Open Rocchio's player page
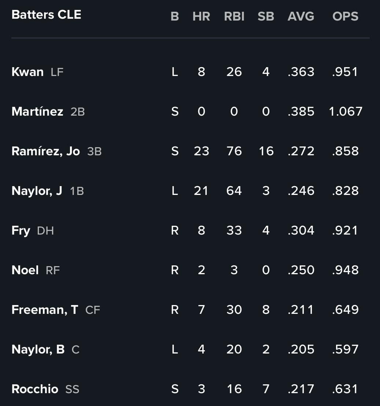This screenshot has width=380, height=406. click(x=35, y=389)
